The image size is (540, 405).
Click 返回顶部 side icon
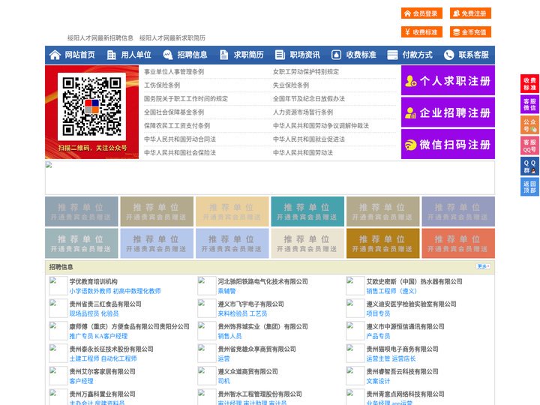(529, 187)
